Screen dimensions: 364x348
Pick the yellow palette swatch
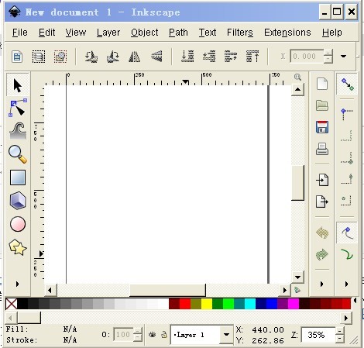[x=207, y=304]
